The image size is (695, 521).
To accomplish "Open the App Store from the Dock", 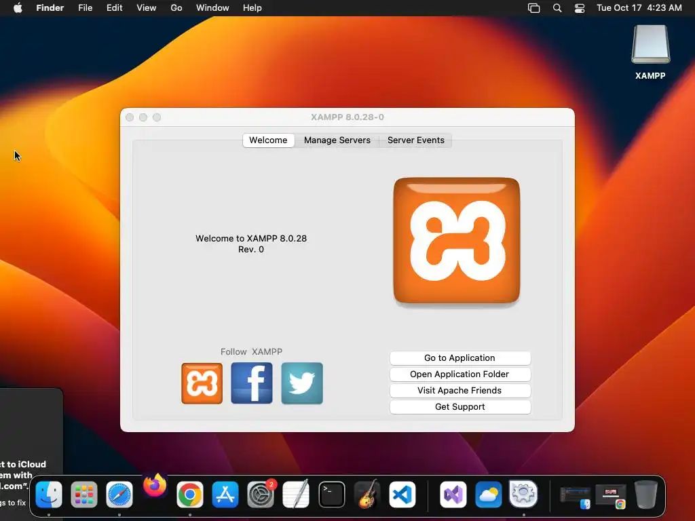I will 225,495.
